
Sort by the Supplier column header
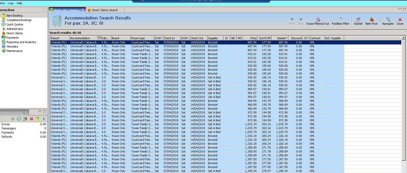216,38
